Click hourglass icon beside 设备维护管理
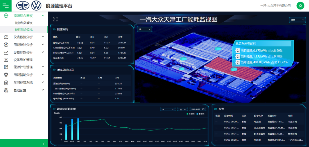Screen dimensions: 309x147 [x=6, y=60]
